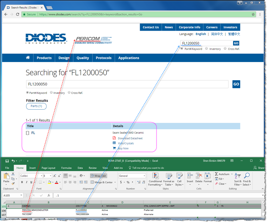This screenshot has height=222, width=267.
Task: Pick the red font color button
Action: [x=57, y=182]
